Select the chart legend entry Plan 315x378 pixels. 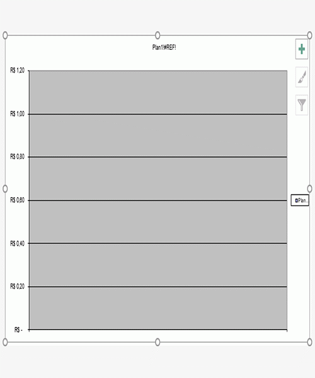[300, 200]
